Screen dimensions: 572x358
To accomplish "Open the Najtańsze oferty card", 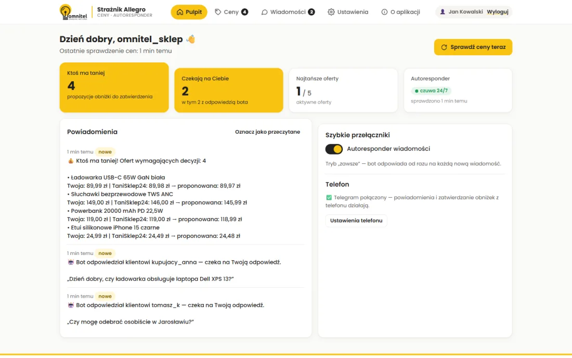I will (343, 90).
